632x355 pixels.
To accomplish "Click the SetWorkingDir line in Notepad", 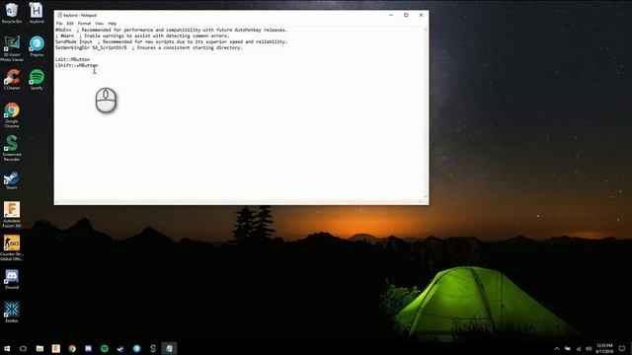I will [149, 47].
